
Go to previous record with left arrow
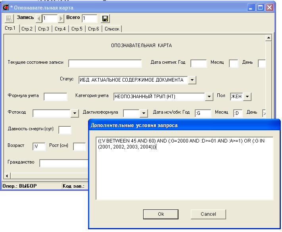[x=39, y=19]
